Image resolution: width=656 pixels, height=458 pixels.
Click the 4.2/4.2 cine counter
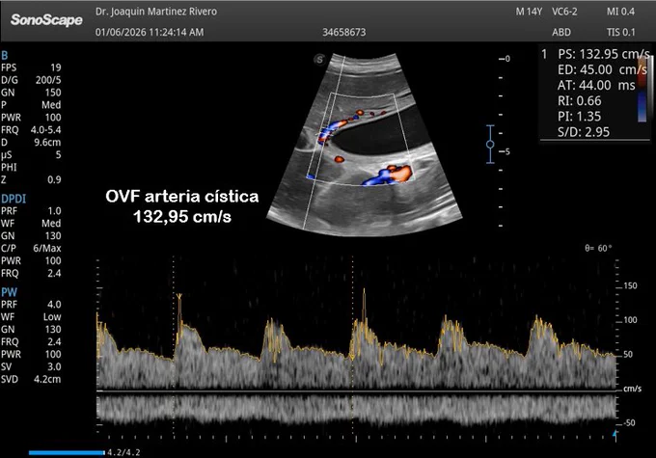pyautogui.click(x=123, y=452)
